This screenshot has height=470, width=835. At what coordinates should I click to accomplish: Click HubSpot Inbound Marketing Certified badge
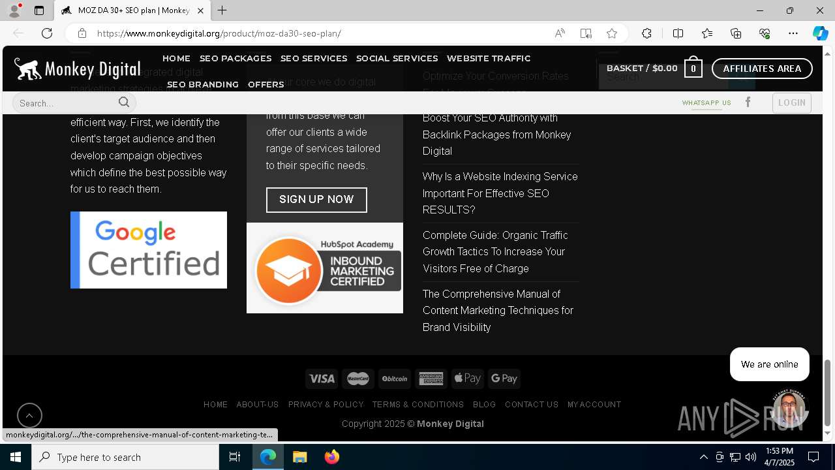coord(325,268)
